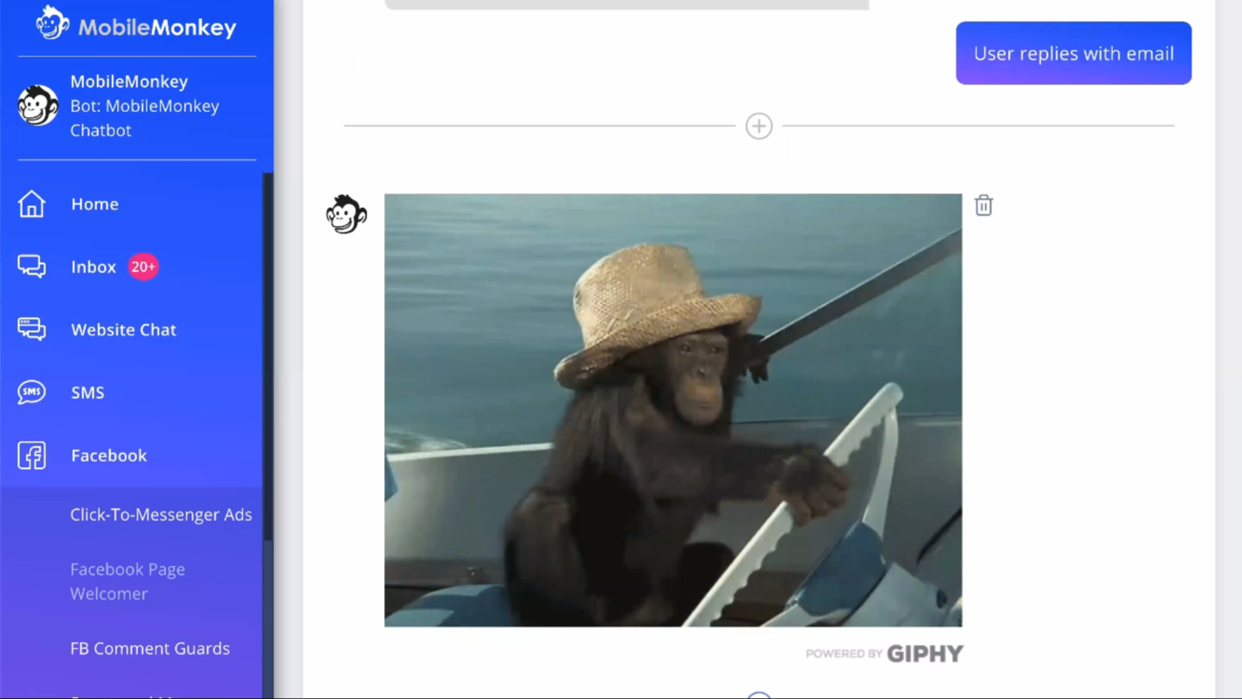
Task: Click the SMS speech bubble icon
Action: 31,392
